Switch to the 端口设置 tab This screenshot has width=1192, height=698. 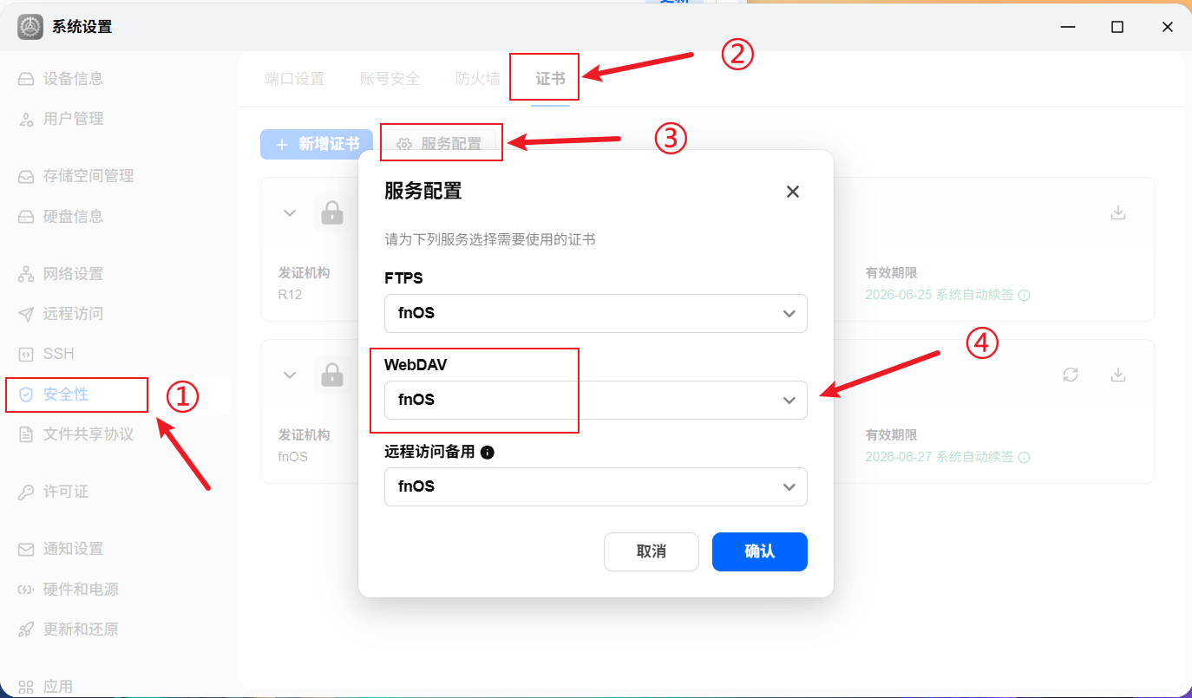tap(295, 79)
